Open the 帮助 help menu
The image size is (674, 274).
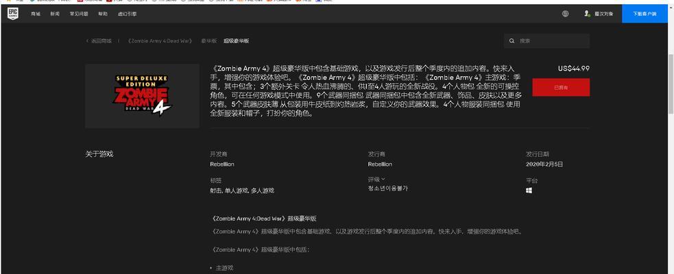click(x=103, y=14)
